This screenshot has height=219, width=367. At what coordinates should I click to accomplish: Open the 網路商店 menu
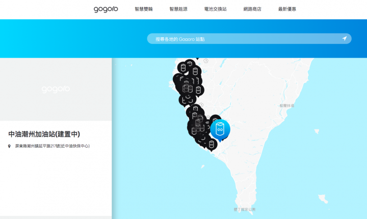tap(252, 9)
